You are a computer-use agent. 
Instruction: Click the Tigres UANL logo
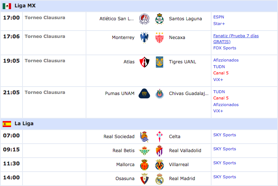pyautogui.click(x=159, y=62)
